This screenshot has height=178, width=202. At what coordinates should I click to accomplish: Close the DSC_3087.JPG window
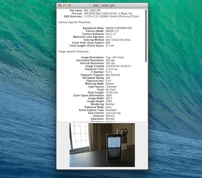pyautogui.click(x=60, y=5)
